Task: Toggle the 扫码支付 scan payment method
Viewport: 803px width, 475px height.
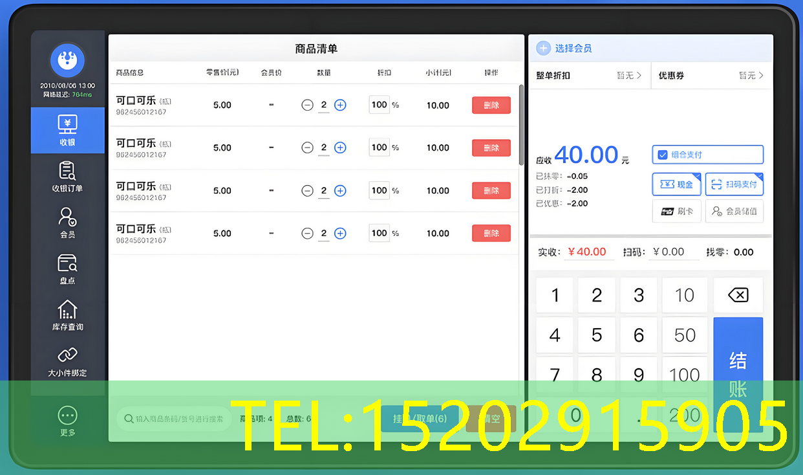Action: (x=734, y=184)
